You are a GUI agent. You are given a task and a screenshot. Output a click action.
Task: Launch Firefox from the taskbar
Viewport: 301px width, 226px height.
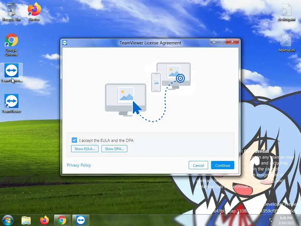[x=44, y=220]
